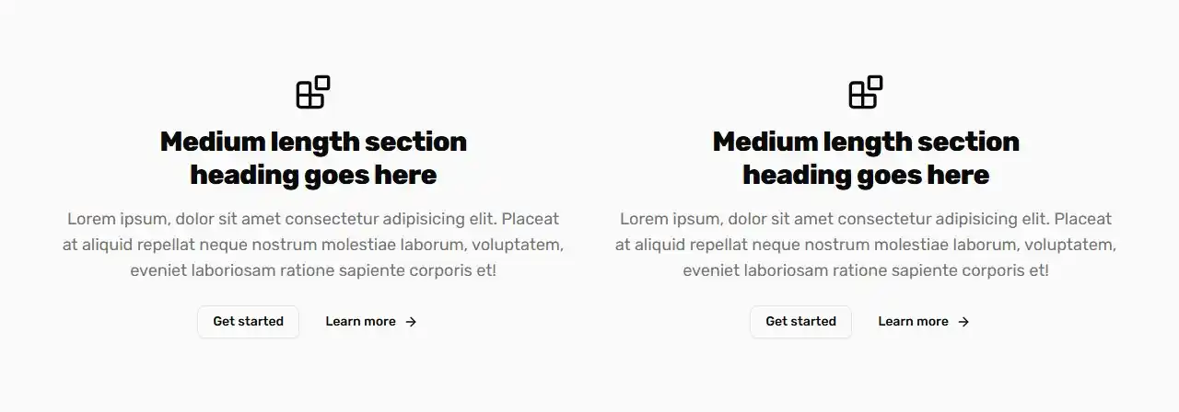Image resolution: width=1179 pixels, height=412 pixels.
Task: Click 'eveniet laboriosam' line in left paragraph
Action: [x=313, y=270]
